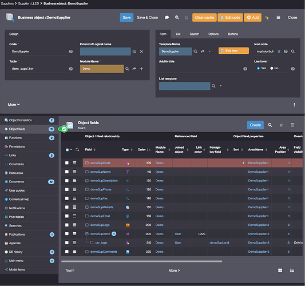Expand the More section in design panel
Viewport: 305px width, 286px height.
click(14, 105)
